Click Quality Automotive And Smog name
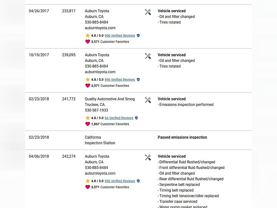This screenshot has height=208, width=277. (110, 99)
